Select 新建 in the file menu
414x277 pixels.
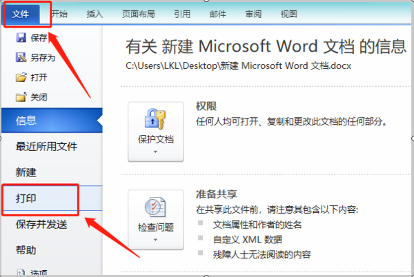point(26,172)
